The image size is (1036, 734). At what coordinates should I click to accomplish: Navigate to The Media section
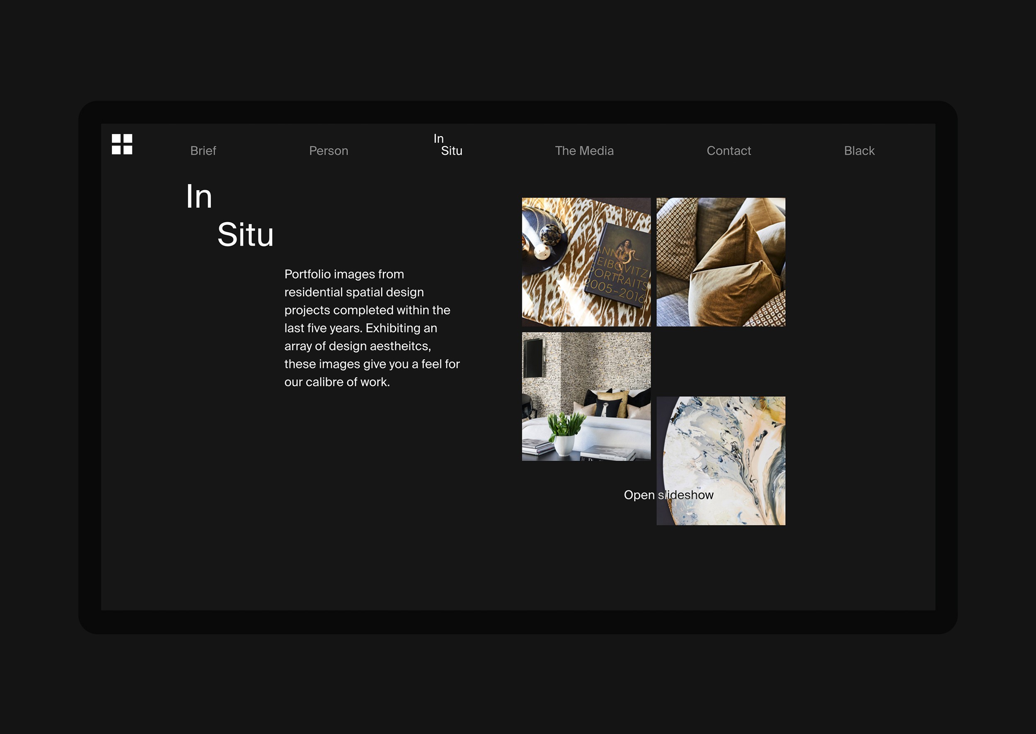pyautogui.click(x=584, y=151)
